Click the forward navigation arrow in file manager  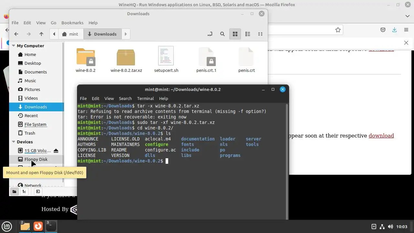point(28,34)
